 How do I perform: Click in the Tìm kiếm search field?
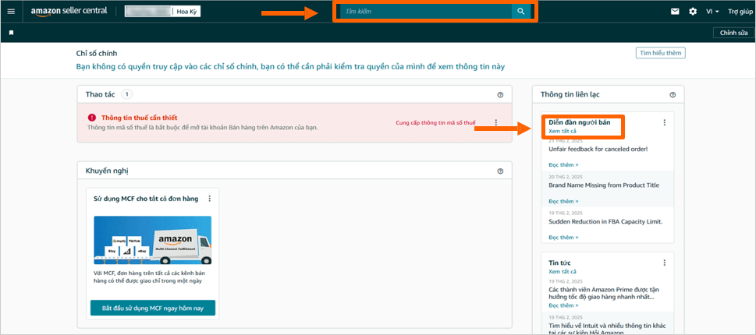pos(426,11)
